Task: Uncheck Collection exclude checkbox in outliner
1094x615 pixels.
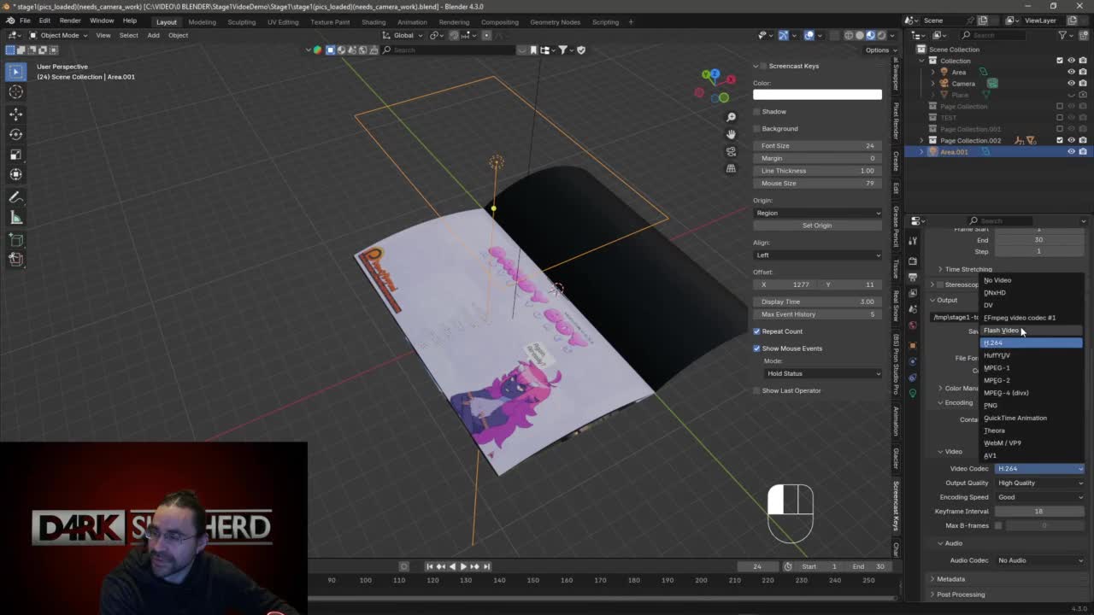Action: pos(1060,61)
